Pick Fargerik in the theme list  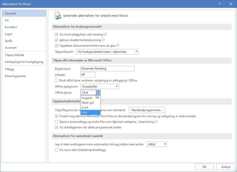87,98
